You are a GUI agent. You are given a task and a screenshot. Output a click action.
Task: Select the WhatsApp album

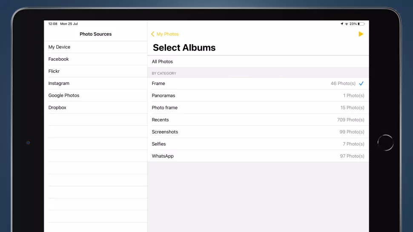coord(258,156)
